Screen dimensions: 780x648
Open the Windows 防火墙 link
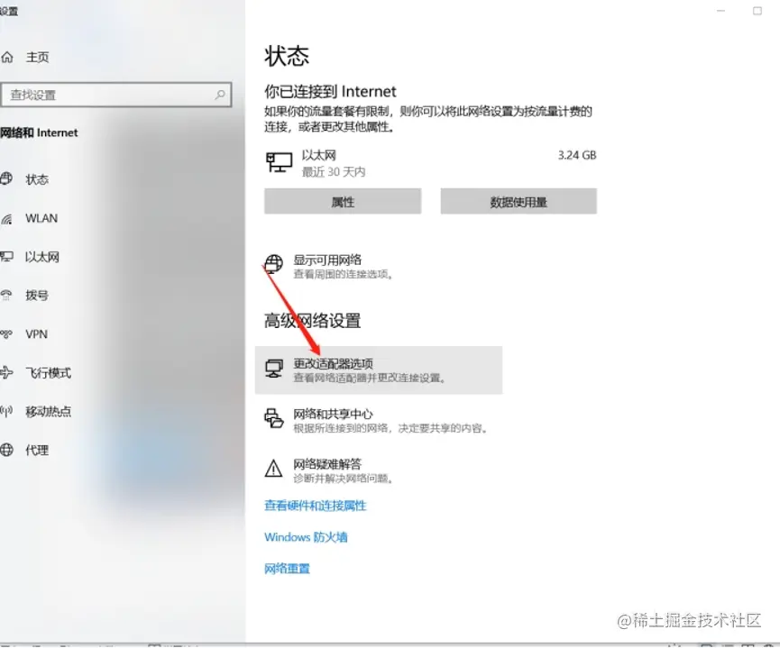pyautogui.click(x=306, y=537)
